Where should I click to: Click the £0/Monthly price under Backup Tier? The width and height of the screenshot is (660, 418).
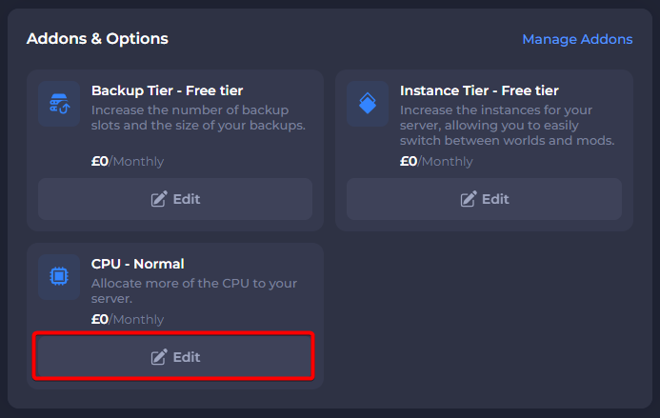(128, 161)
